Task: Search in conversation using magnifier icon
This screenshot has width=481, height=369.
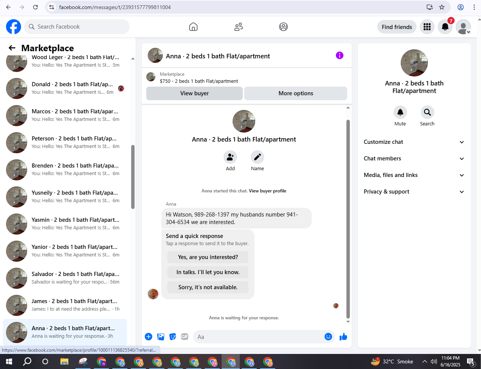Action: (x=427, y=112)
